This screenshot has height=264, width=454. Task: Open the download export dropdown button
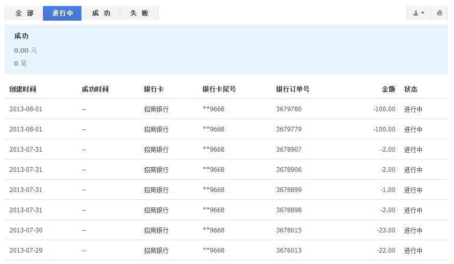point(418,13)
